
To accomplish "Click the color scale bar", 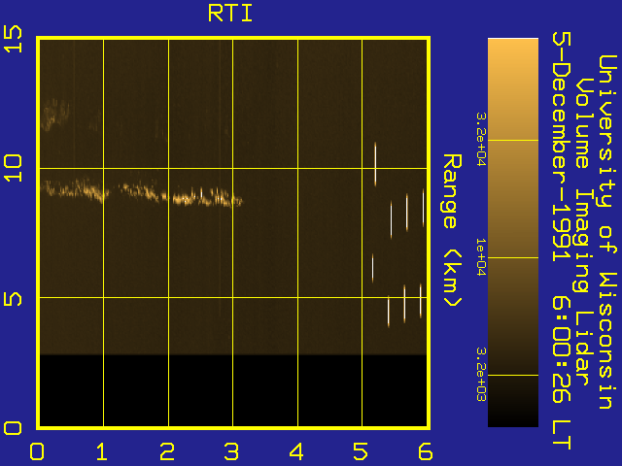I will coord(513,232).
